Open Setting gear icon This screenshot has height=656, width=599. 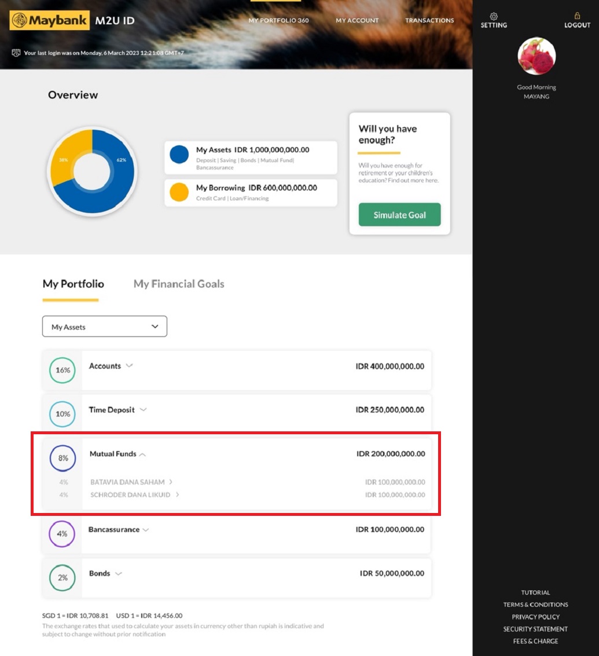tap(494, 16)
